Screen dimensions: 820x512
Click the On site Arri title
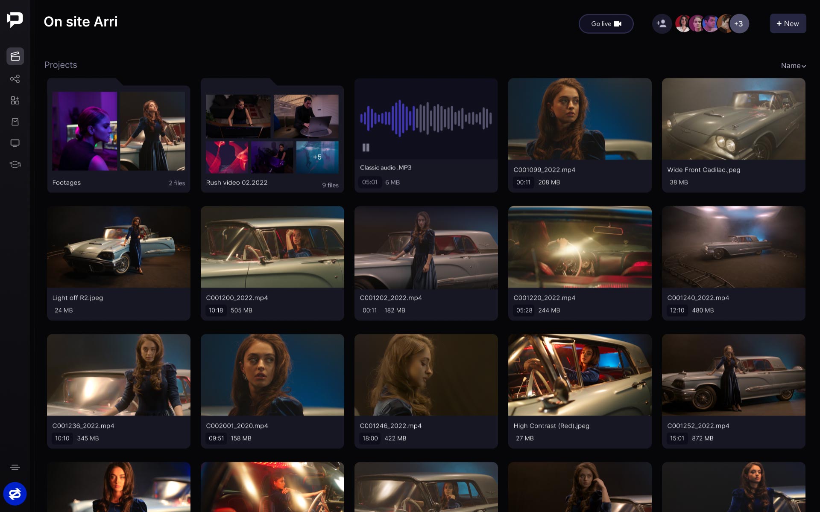tap(81, 22)
